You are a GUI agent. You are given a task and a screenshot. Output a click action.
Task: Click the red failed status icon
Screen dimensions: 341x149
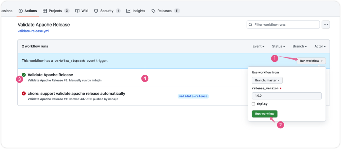[24, 93]
